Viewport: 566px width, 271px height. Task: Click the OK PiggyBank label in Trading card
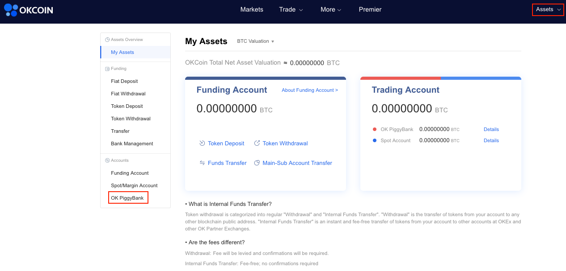pyautogui.click(x=397, y=129)
